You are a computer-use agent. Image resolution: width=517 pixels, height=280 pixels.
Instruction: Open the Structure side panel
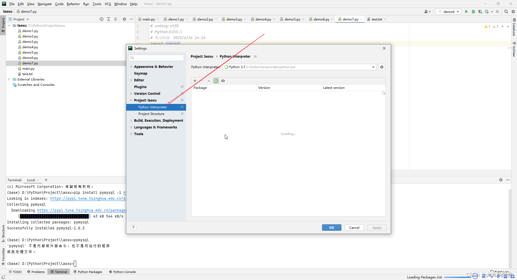point(3,233)
